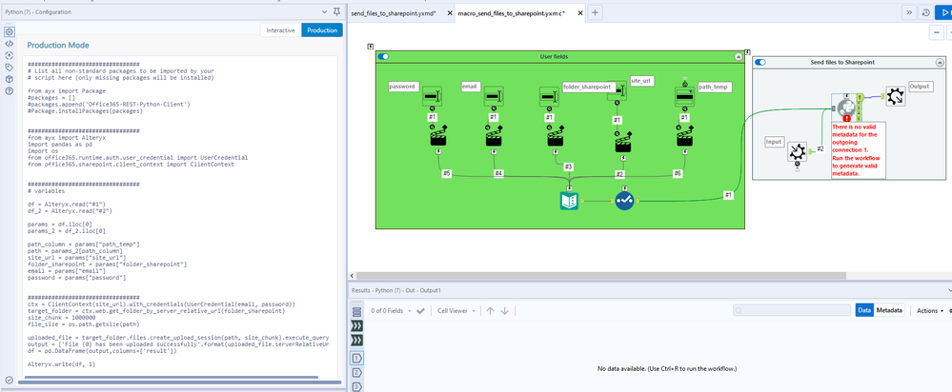Click the 'import pandas as pd' code line
Image resolution: width=952 pixels, height=392 pixels.
click(59, 145)
